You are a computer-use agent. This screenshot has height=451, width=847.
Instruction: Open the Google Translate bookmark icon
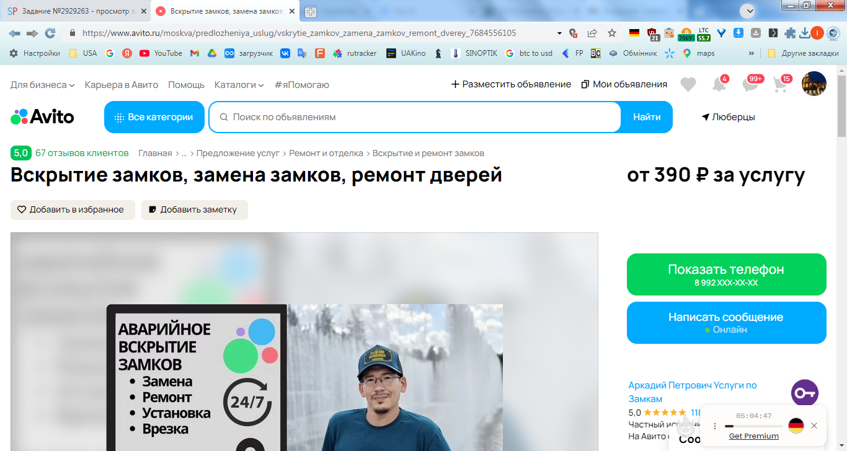pos(302,53)
